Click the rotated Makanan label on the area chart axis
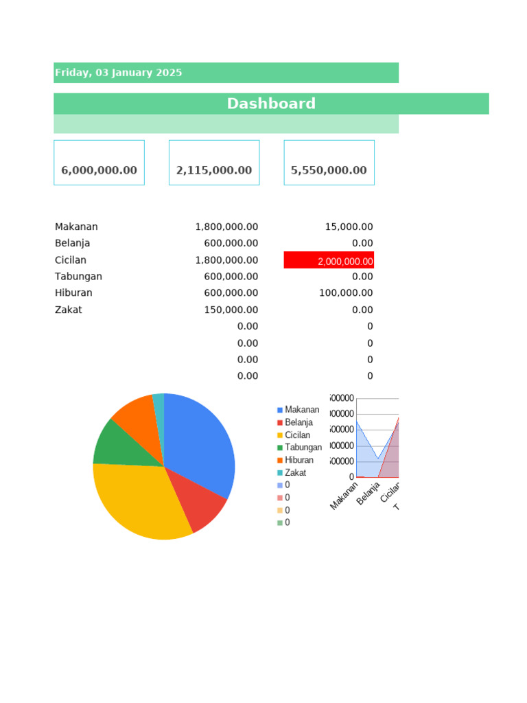 click(344, 496)
